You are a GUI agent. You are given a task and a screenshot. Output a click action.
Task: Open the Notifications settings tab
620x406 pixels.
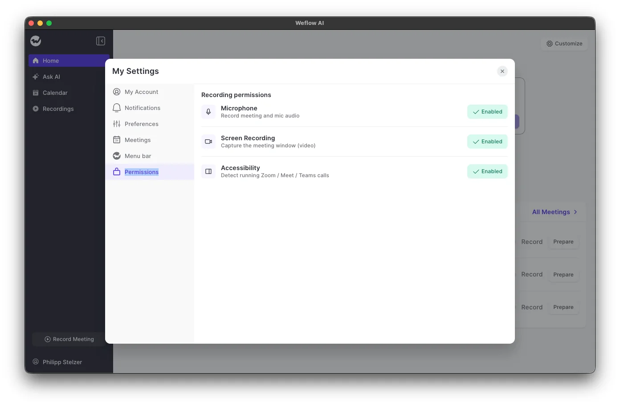pos(150,108)
